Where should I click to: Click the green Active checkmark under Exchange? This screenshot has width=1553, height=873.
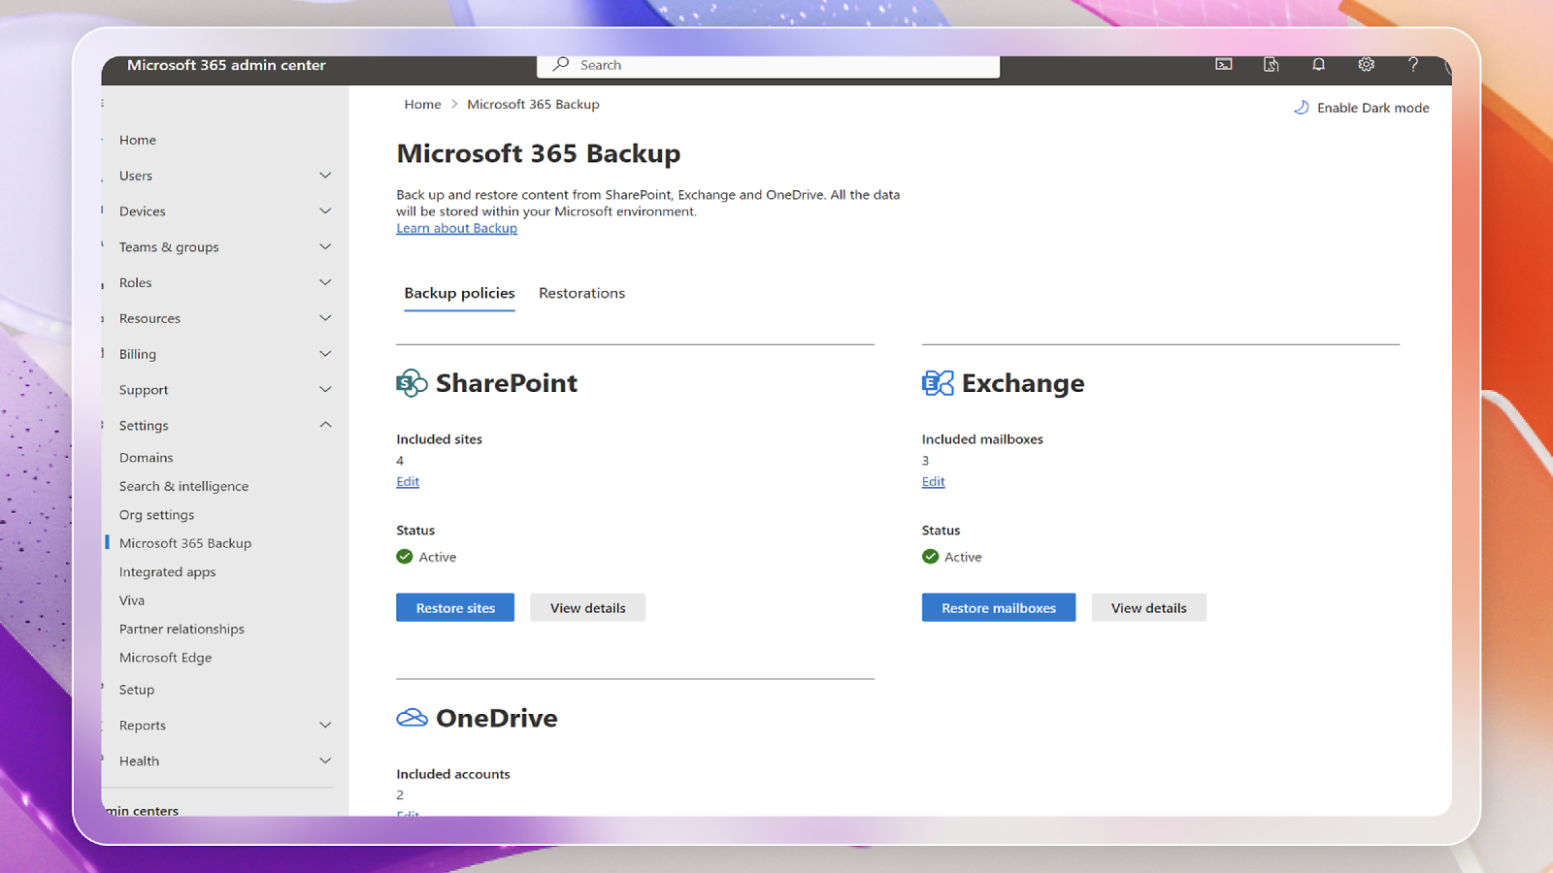tap(931, 557)
